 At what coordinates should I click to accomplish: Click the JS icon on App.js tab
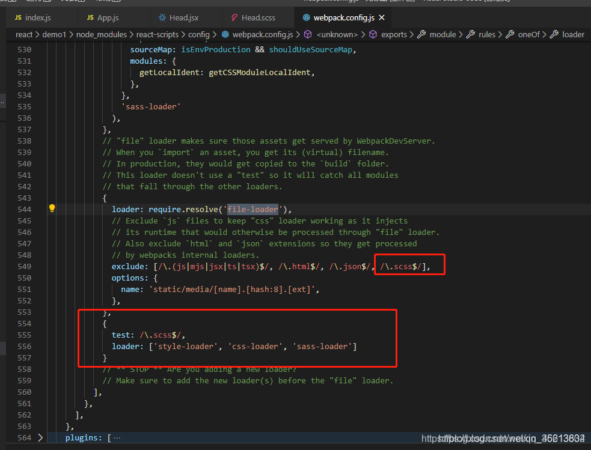pyautogui.click(x=90, y=17)
